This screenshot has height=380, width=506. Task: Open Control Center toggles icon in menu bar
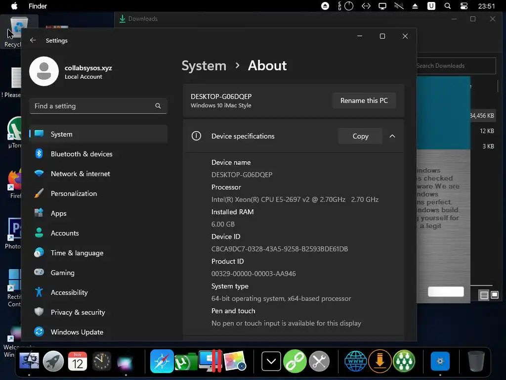[x=464, y=6]
